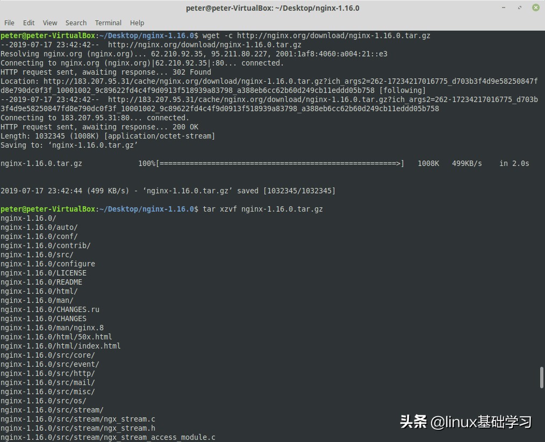This screenshot has width=545, height=442.
Task: Click the 'Connecting to nginx.org' line
Action: point(142,63)
